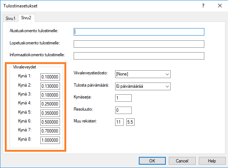Select the Sivu2 tab
Screen dimensions: 228x168
click(26, 18)
